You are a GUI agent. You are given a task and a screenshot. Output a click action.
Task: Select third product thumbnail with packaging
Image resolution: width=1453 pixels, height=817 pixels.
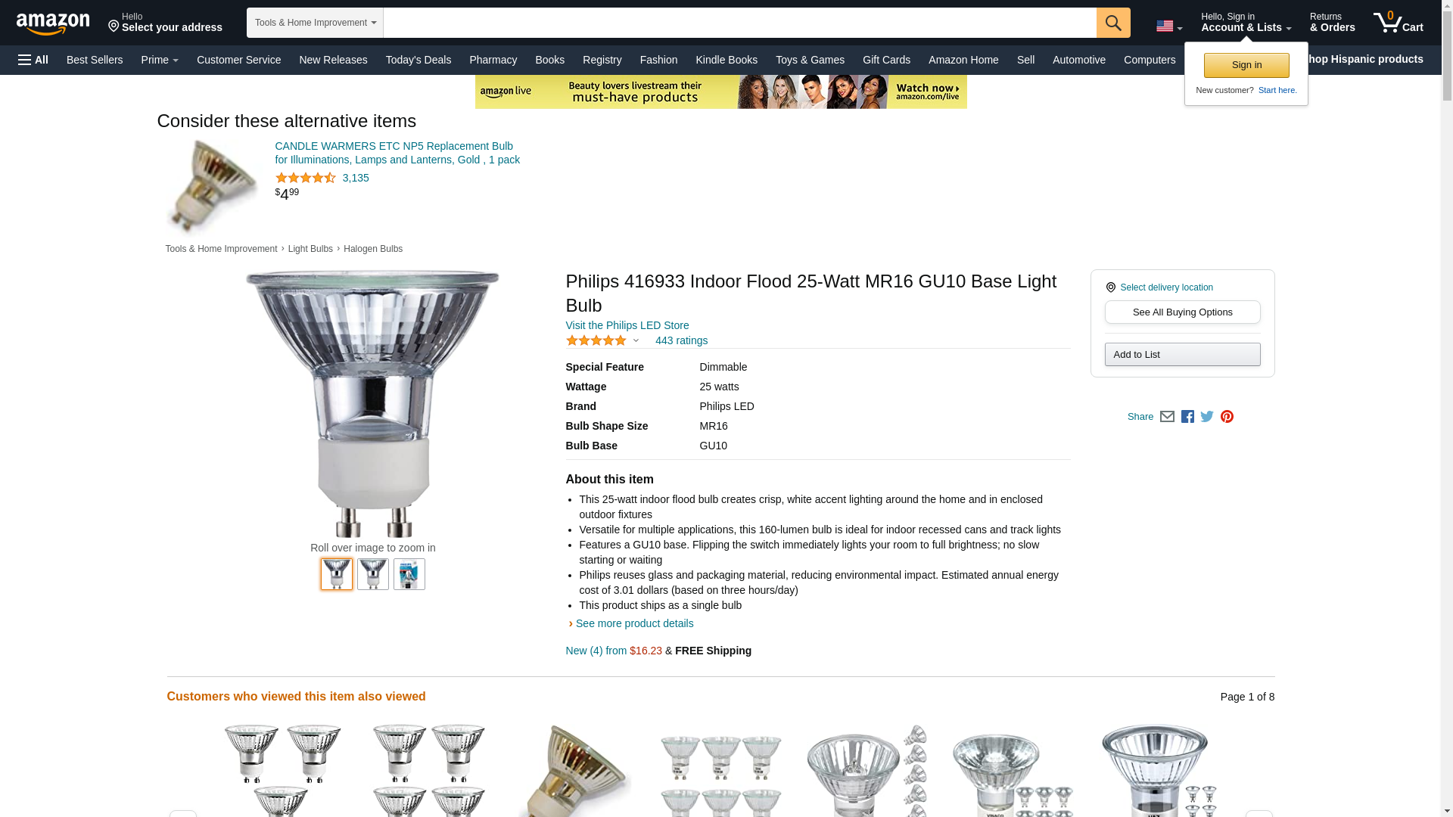[409, 574]
